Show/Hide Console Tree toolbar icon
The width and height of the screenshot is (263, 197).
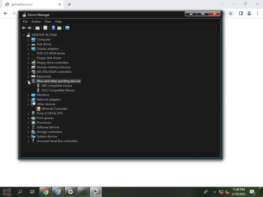click(37, 28)
